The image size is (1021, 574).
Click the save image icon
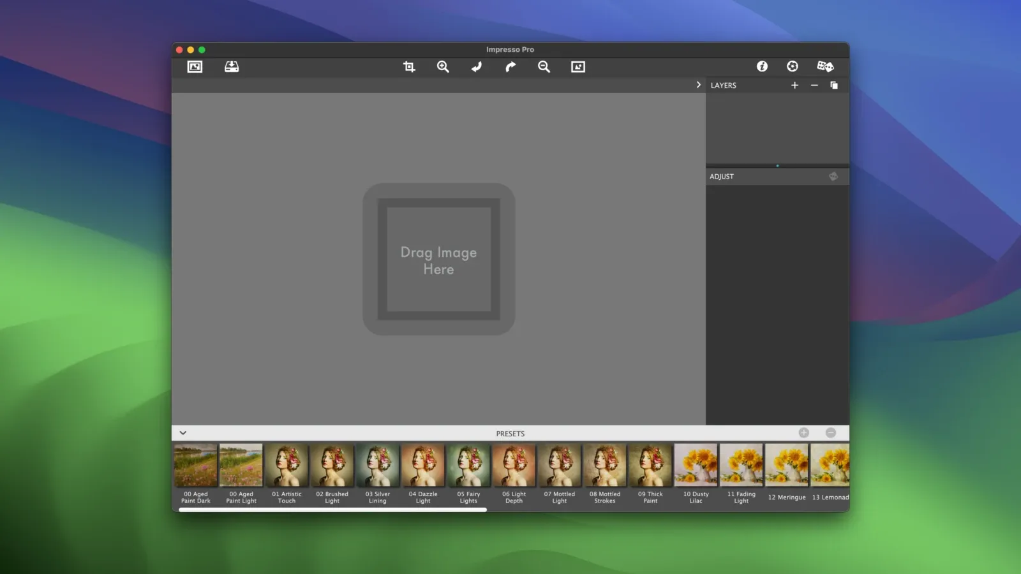pyautogui.click(x=232, y=67)
